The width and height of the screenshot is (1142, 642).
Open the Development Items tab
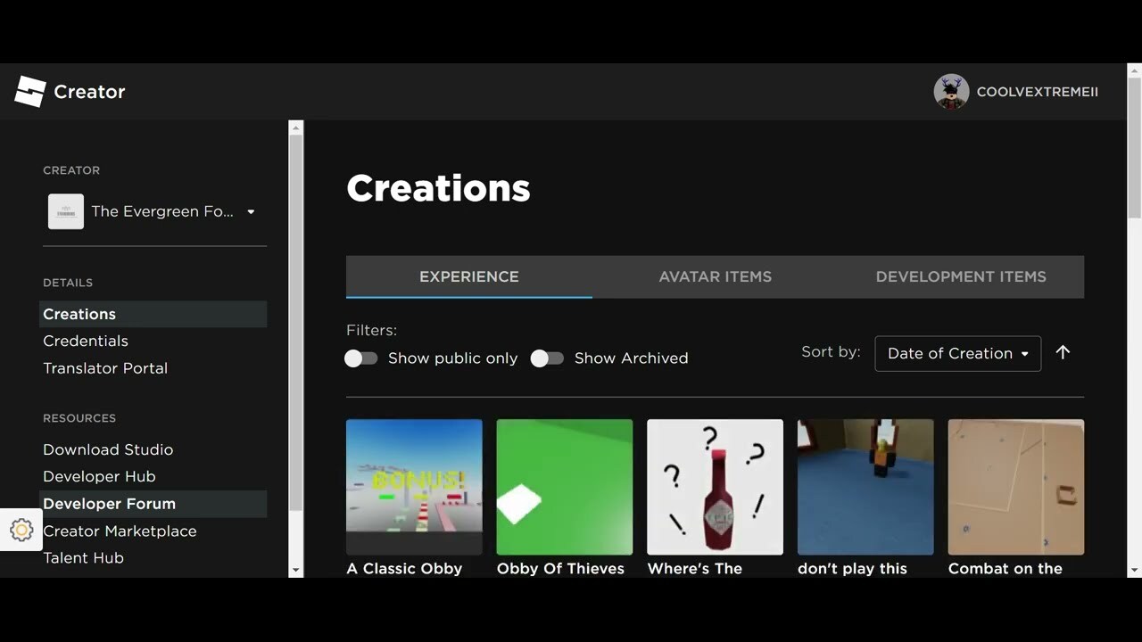(961, 276)
